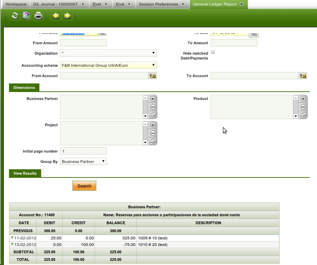Close the General Ledger Report tab

tap(241, 4)
